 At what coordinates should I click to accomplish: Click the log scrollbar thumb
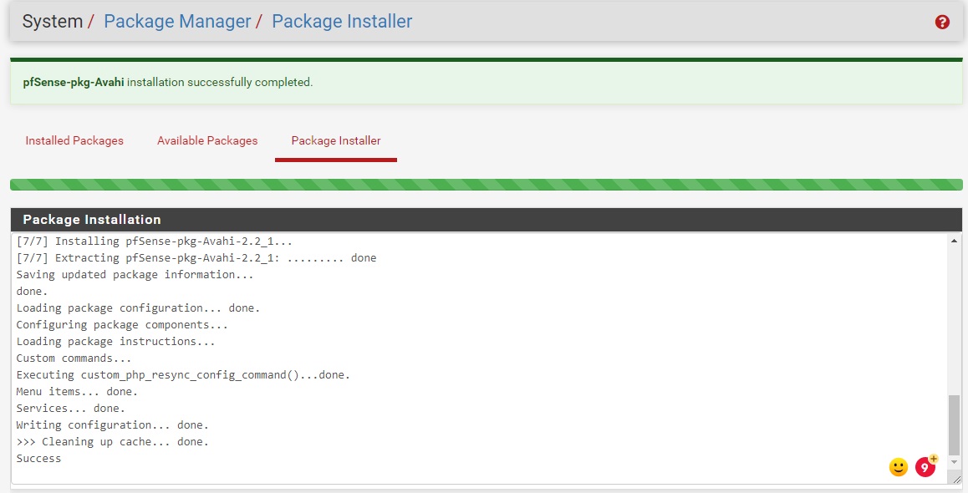(955, 424)
